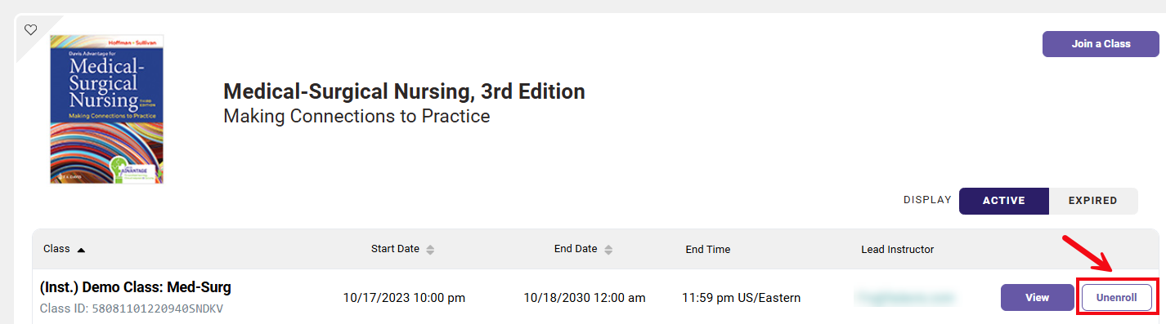Click the Lead Instructor column header
Image resolution: width=1166 pixels, height=324 pixels.
pyautogui.click(x=897, y=250)
